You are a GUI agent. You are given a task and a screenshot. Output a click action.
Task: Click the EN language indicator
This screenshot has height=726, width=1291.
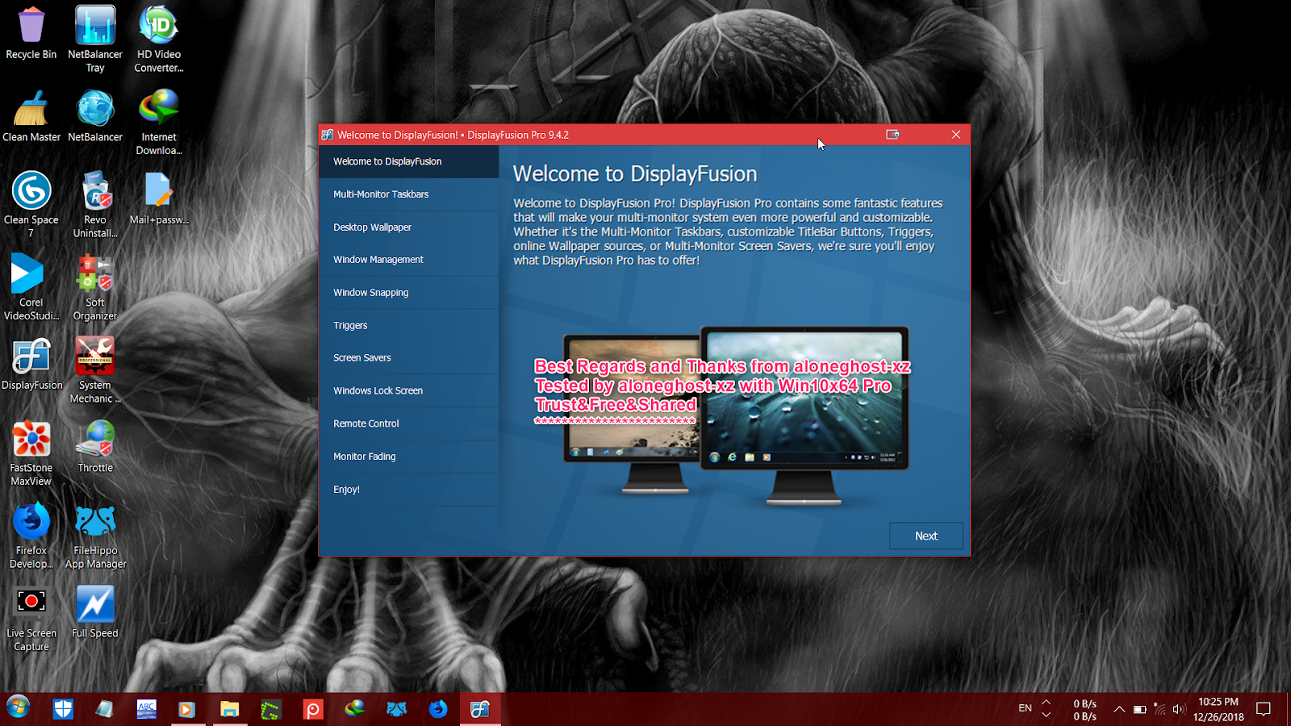(x=1025, y=708)
